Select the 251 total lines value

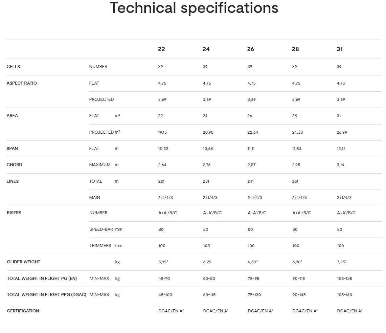pos(295,181)
